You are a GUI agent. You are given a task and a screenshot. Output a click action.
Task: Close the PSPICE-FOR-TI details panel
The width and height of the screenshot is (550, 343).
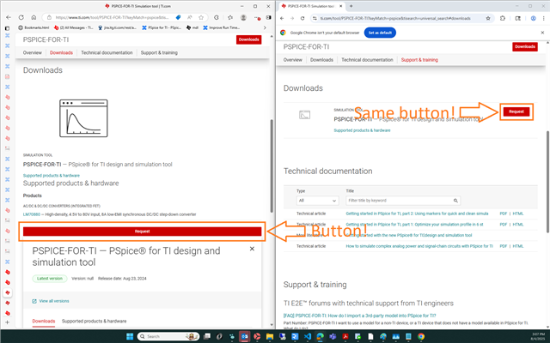(x=252, y=249)
